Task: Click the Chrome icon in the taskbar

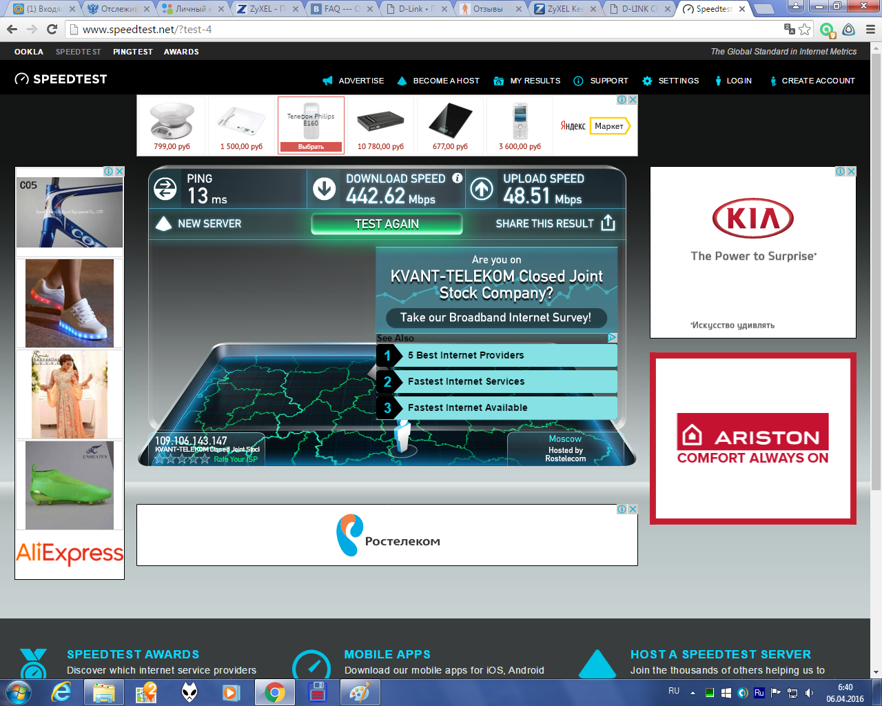Action: [x=274, y=692]
